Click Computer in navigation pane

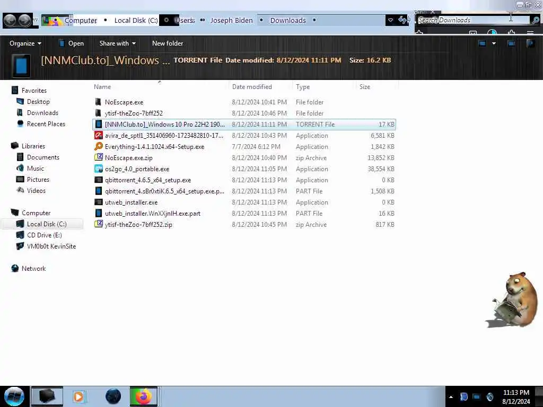(x=36, y=213)
